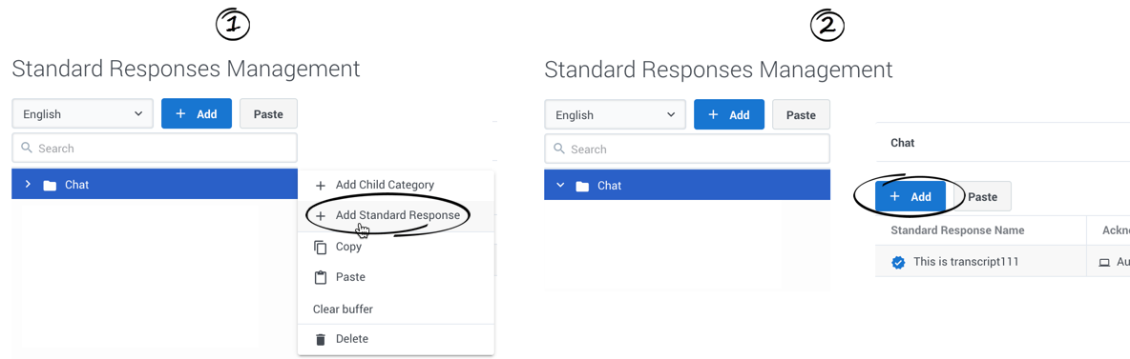Collapse the Chat category in the right tree

(x=560, y=186)
